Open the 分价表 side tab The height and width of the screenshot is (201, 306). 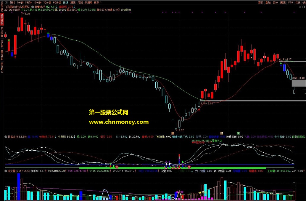click(x=2, y=44)
